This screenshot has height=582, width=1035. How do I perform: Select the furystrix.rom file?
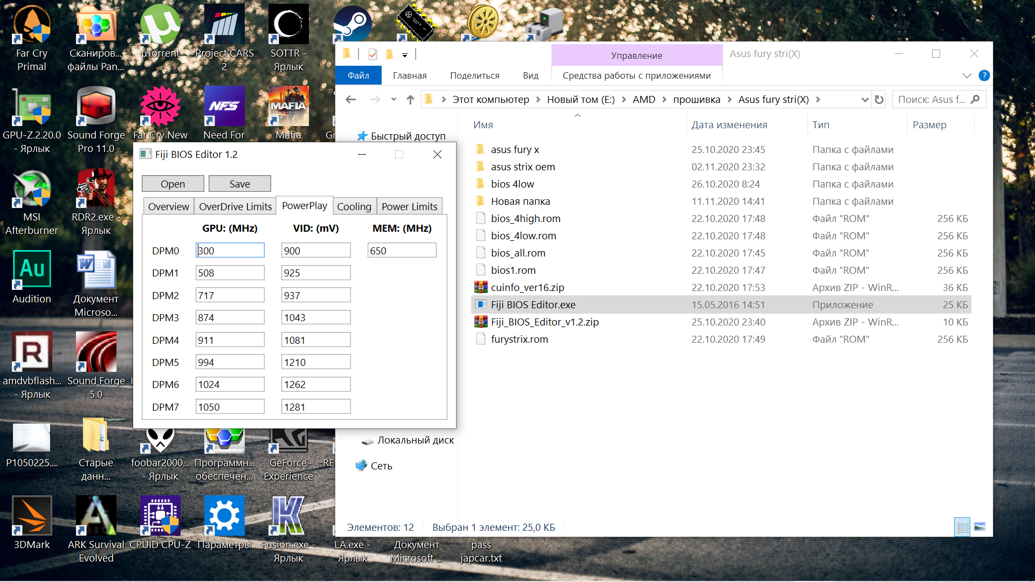pyautogui.click(x=519, y=339)
